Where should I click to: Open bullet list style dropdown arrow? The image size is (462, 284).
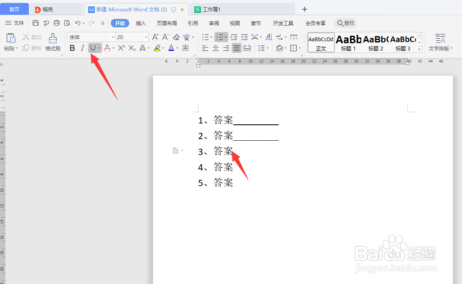[x=211, y=37]
